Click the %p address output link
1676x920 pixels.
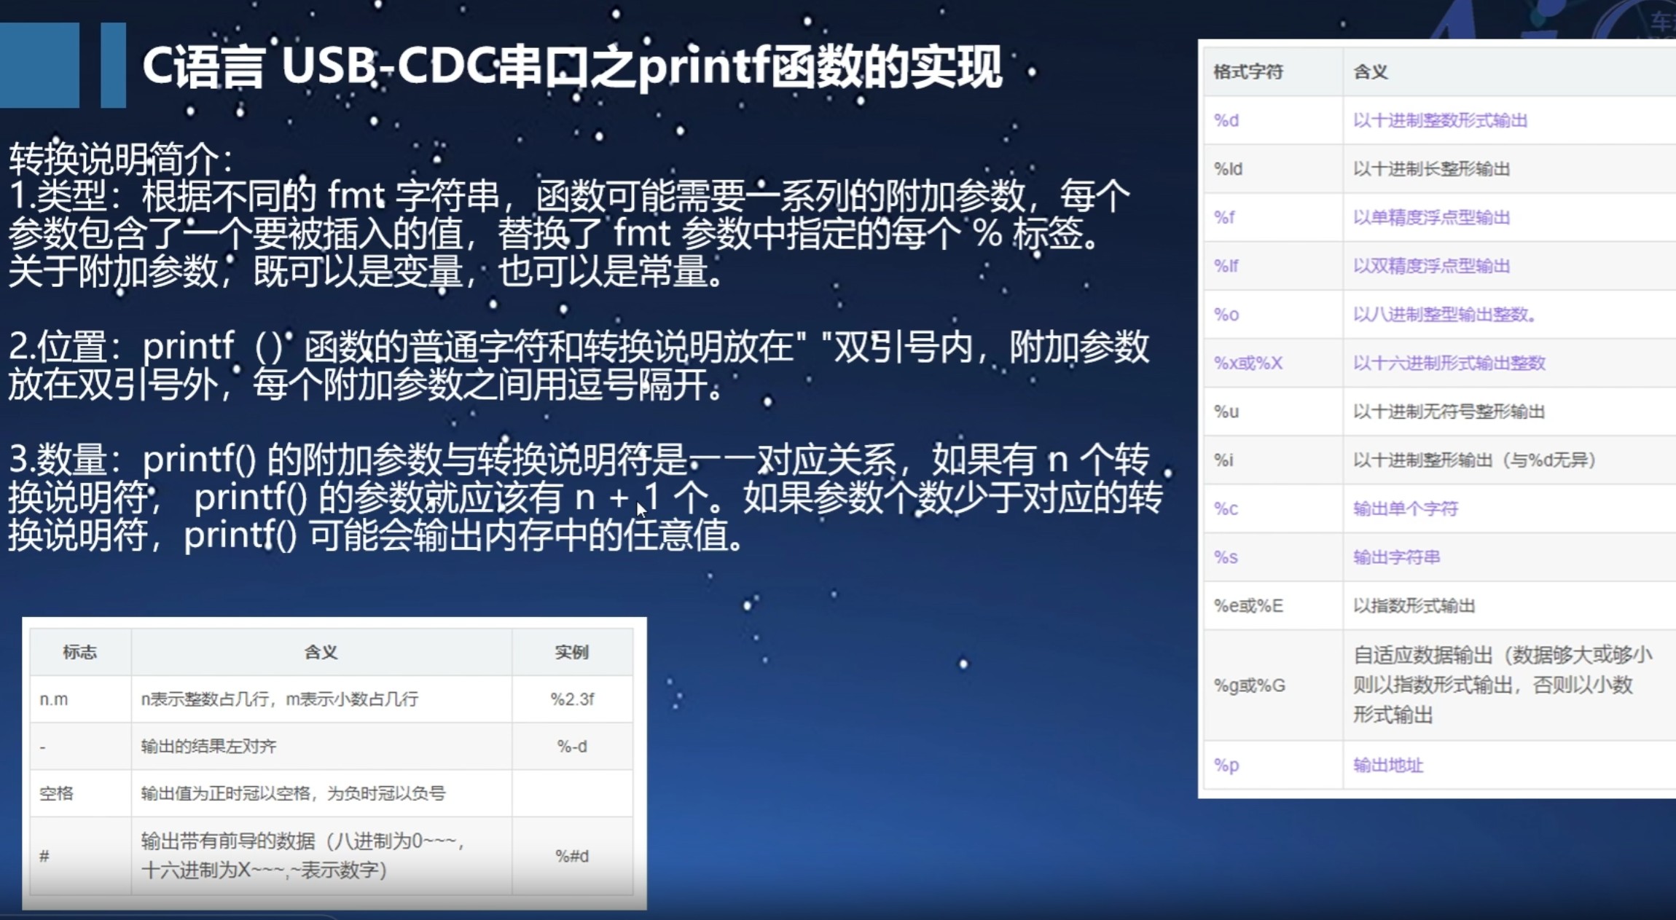(1227, 765)
